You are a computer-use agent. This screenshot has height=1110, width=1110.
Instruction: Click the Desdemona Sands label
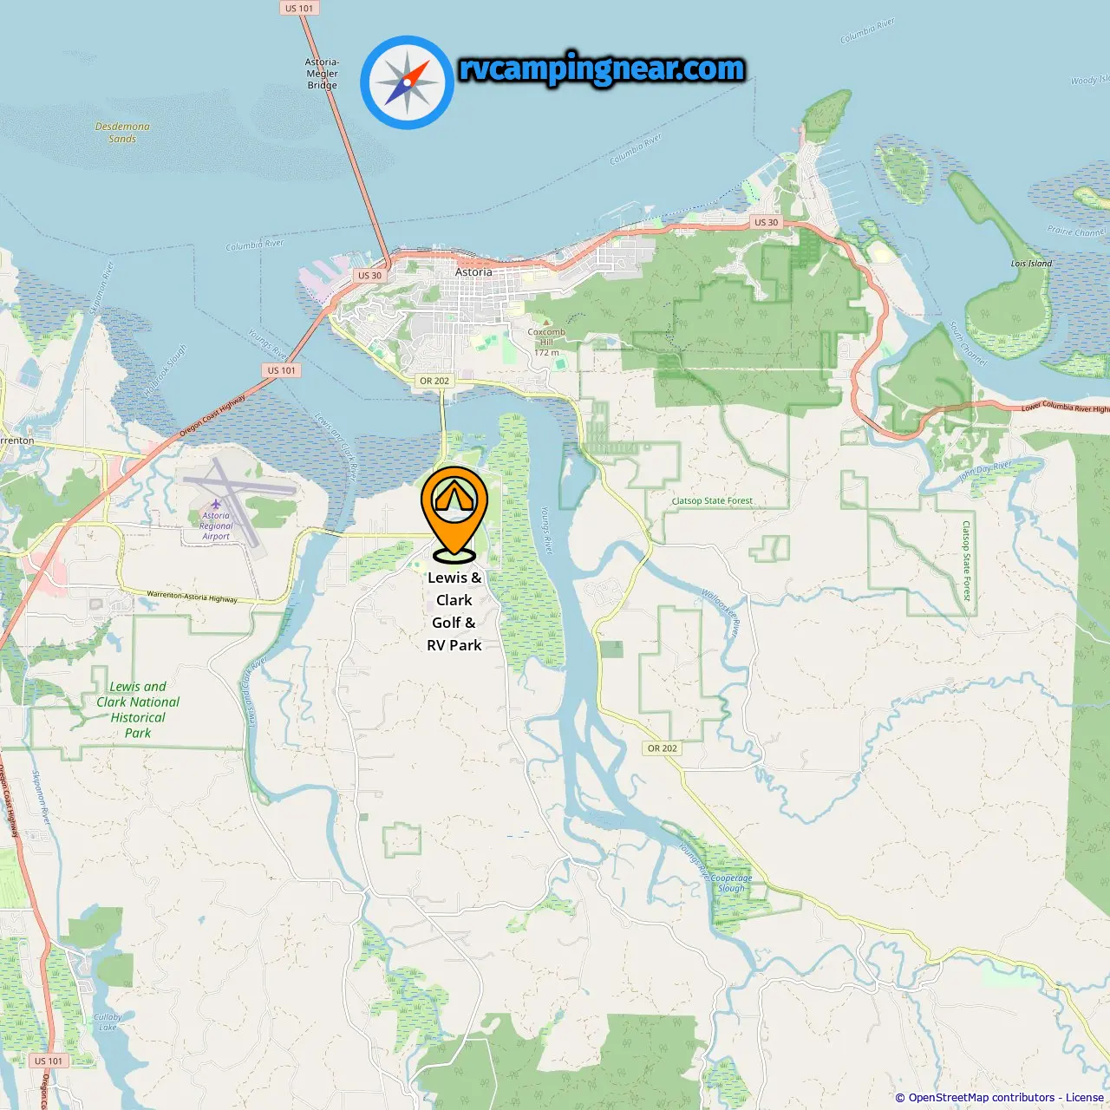(122, 133)
